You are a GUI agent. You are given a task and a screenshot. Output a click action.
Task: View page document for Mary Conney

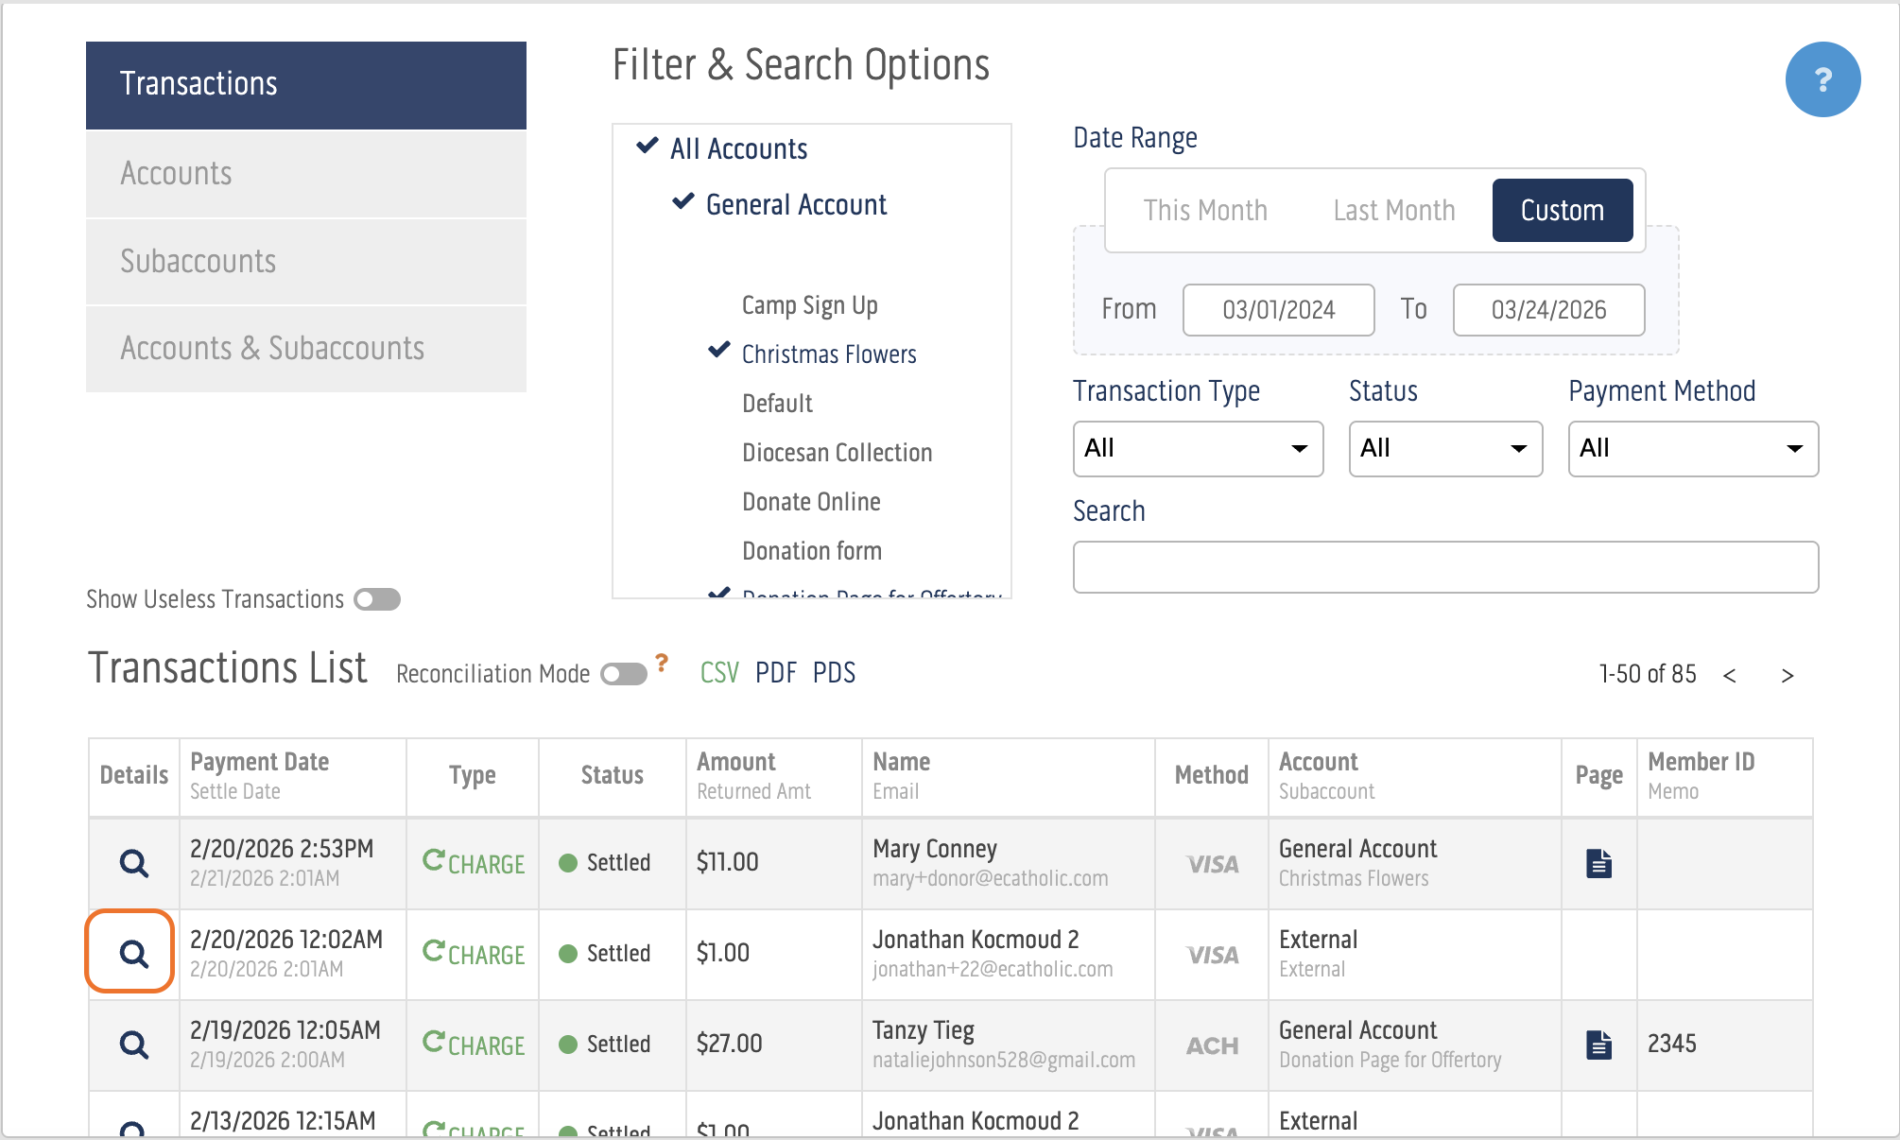pos(1598,863)
